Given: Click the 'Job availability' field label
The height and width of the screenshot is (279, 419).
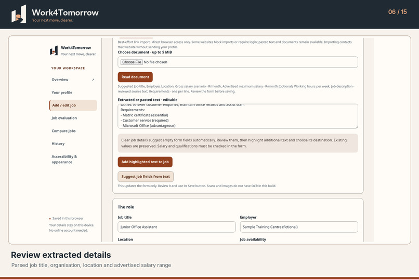Looking at the screenshot, I should [x=253, y=239].
